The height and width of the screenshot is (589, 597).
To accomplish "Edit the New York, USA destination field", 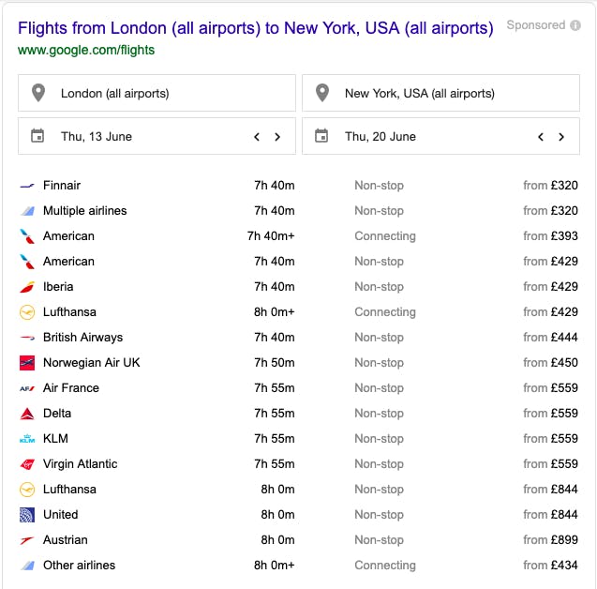I will tap(440, 93).
